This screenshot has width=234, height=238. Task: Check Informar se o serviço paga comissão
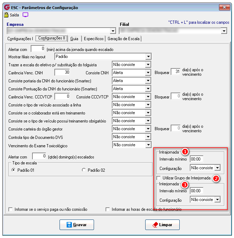pyautogui.click(x=10, y=209)
